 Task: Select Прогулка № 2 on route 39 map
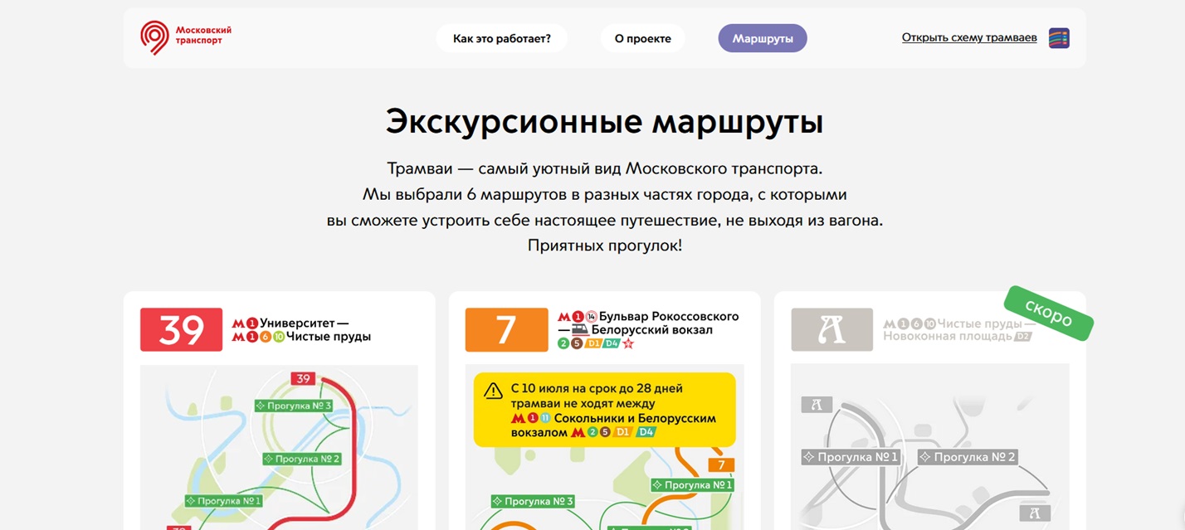coord(302,459)
